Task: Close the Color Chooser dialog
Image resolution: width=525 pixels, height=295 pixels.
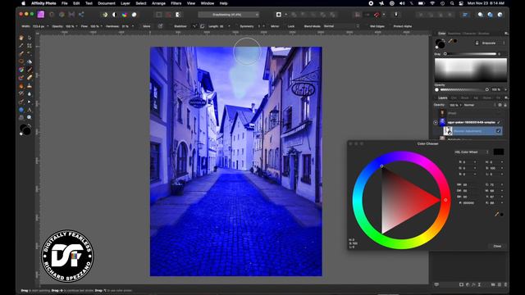Action: pyautogui.click(x=497, y=246)
